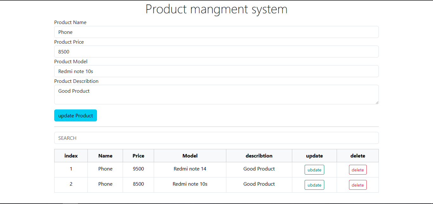Click inside the Product Name field

(x=217, y=32)
